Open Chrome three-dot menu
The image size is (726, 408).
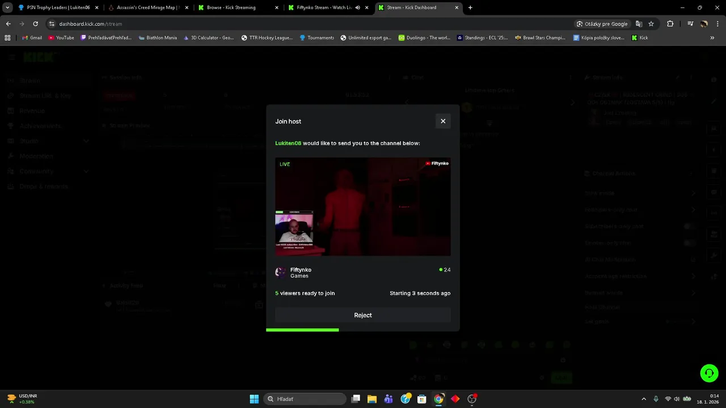coord(717,24)
